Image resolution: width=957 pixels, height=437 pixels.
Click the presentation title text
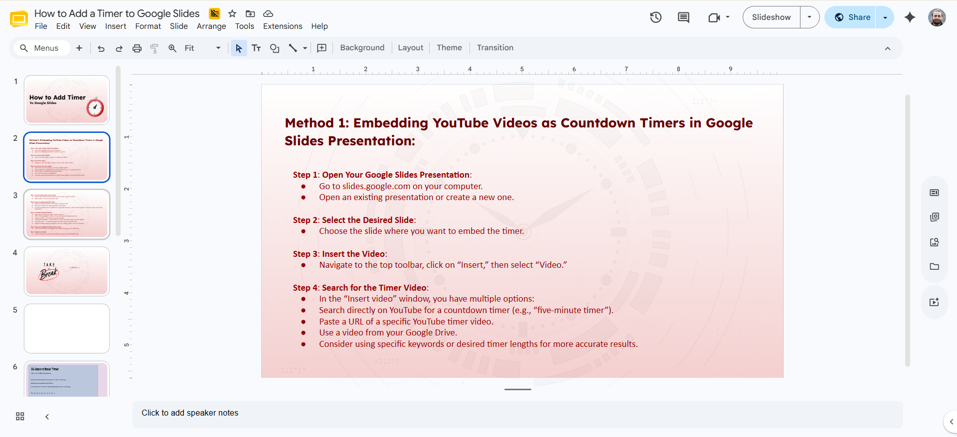click(117, 13)
